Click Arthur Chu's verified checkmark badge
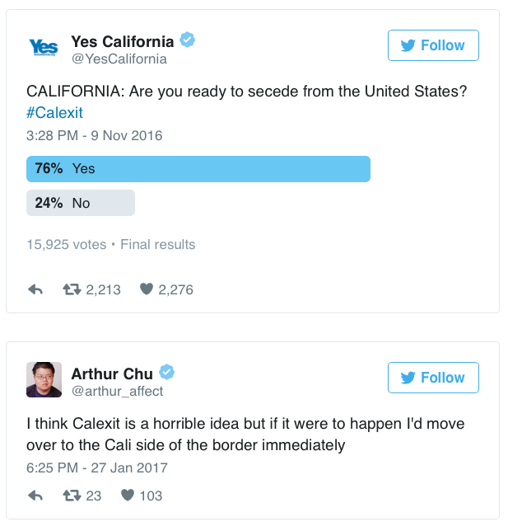The height and width of the screenshot is (531, 508). pyautogui.click(x=167, y=372)
